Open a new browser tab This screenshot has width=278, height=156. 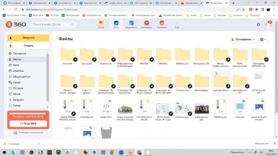pyautogui.click(x=233, y=3)
